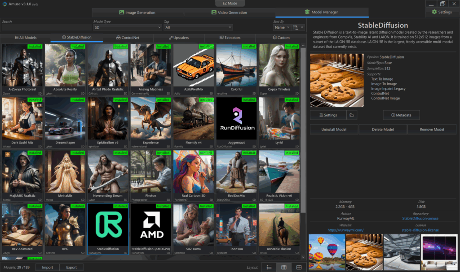
Task: Select the Experience model card
Action: 151,123
